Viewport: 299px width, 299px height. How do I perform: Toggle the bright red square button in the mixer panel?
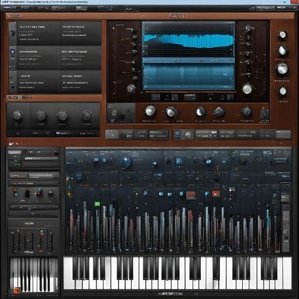(216, 193)
